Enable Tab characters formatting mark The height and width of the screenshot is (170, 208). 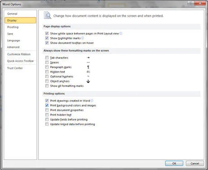[x=47, y=58]
